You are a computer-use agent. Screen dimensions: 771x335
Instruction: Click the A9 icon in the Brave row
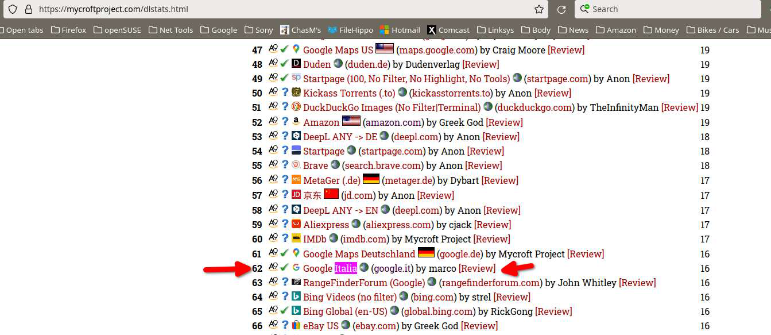(x=273, y=164)
